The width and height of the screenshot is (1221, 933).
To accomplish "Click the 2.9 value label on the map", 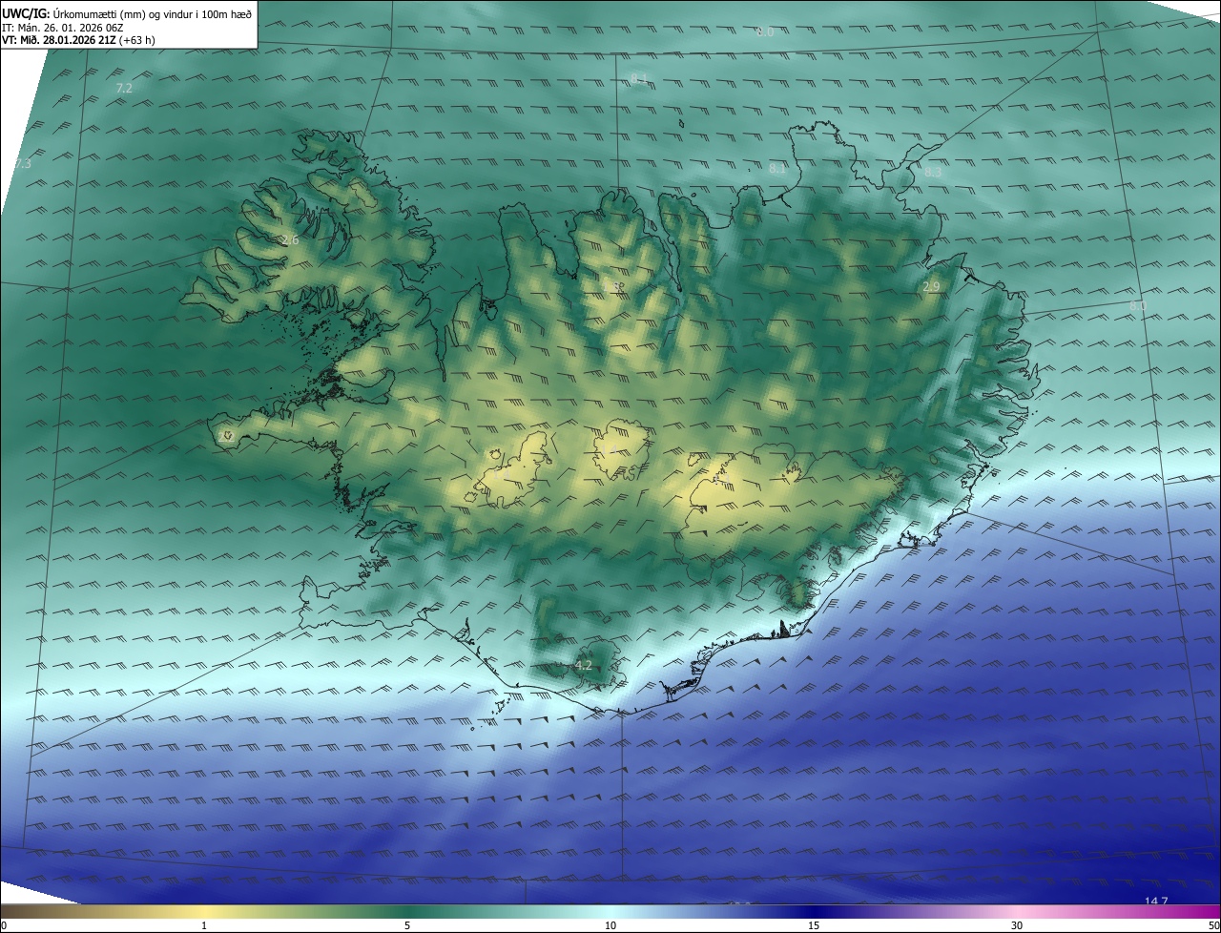I will [x=932, y=287].
